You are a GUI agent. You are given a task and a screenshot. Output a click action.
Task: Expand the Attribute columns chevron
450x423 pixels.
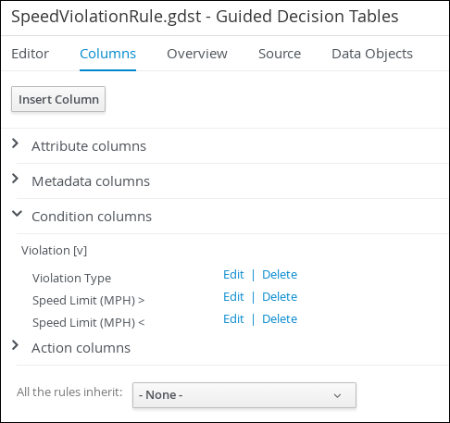click(x=15, y=143)
